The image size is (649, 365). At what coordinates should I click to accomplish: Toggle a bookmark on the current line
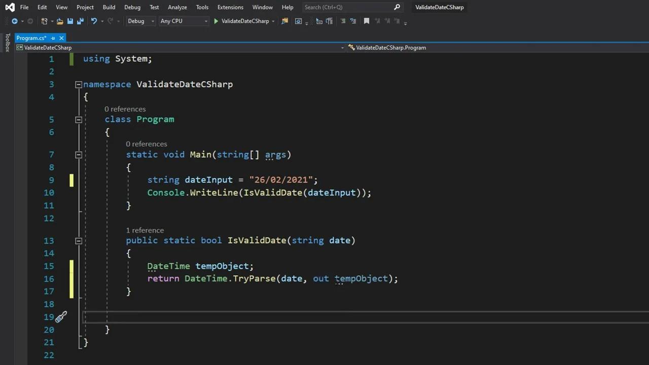(367, 21)
